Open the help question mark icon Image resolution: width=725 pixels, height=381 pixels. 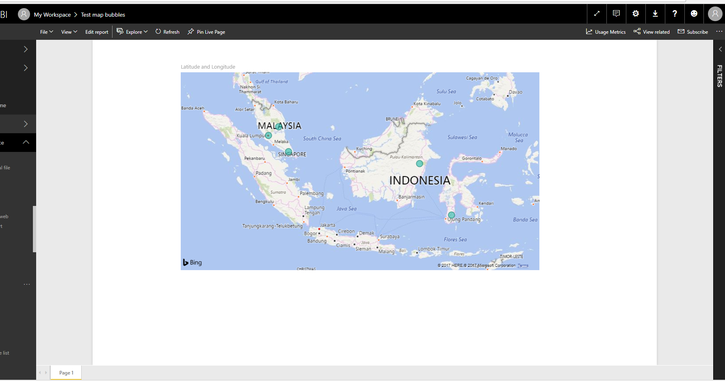675,14
